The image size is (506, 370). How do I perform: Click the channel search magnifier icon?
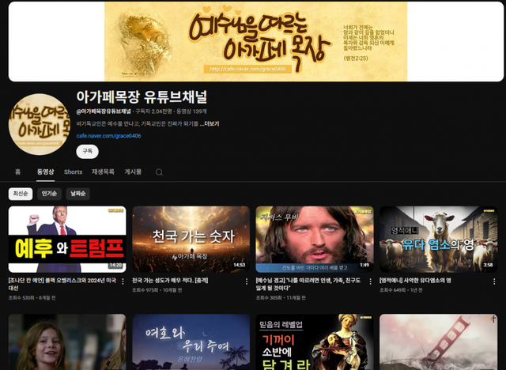(x=159, y=172)
